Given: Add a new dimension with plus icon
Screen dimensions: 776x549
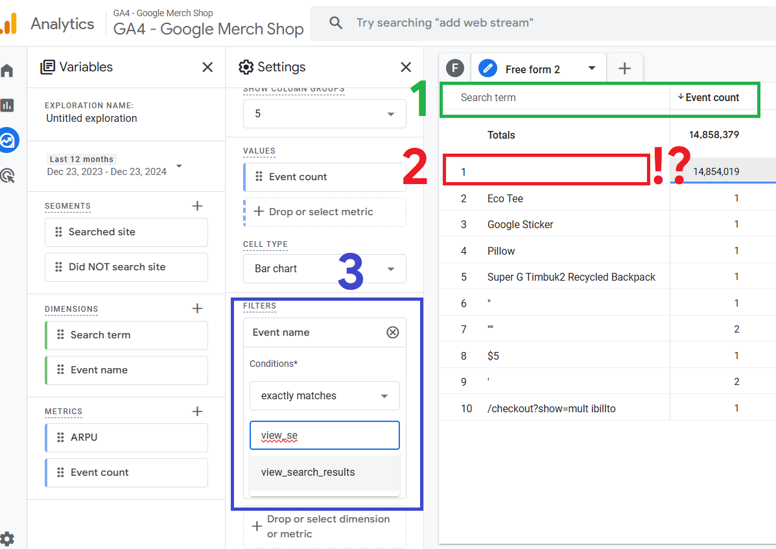Looking at the screenshot, I should click(x=197, y=309).
